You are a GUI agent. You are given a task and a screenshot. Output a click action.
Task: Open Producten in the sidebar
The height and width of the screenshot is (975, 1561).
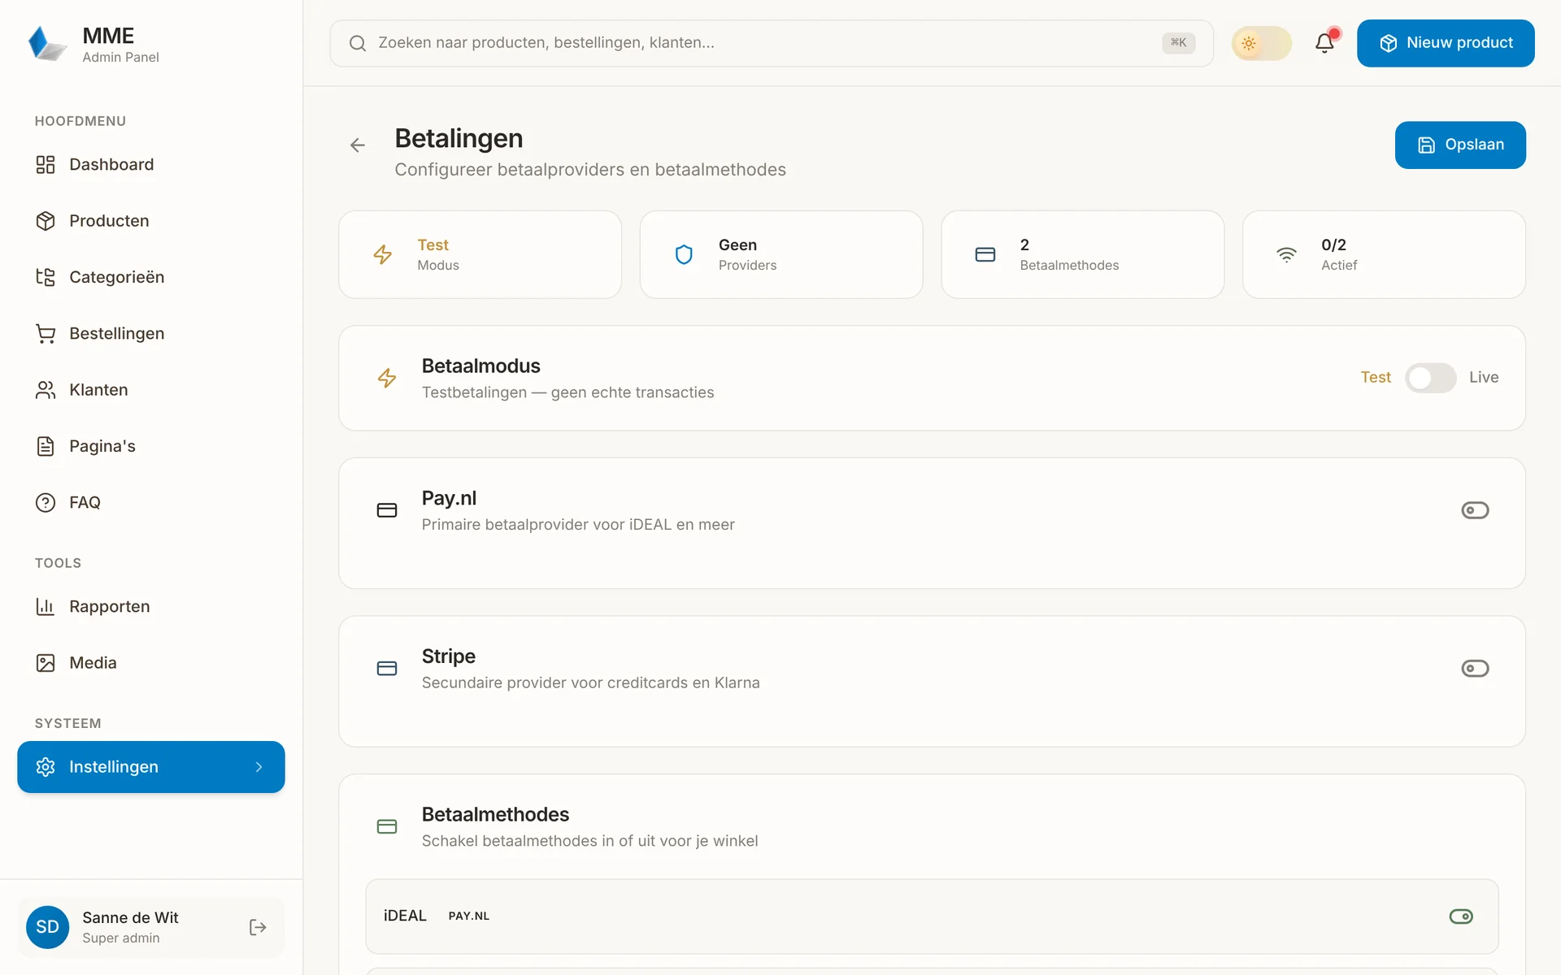tap(151, 221)
